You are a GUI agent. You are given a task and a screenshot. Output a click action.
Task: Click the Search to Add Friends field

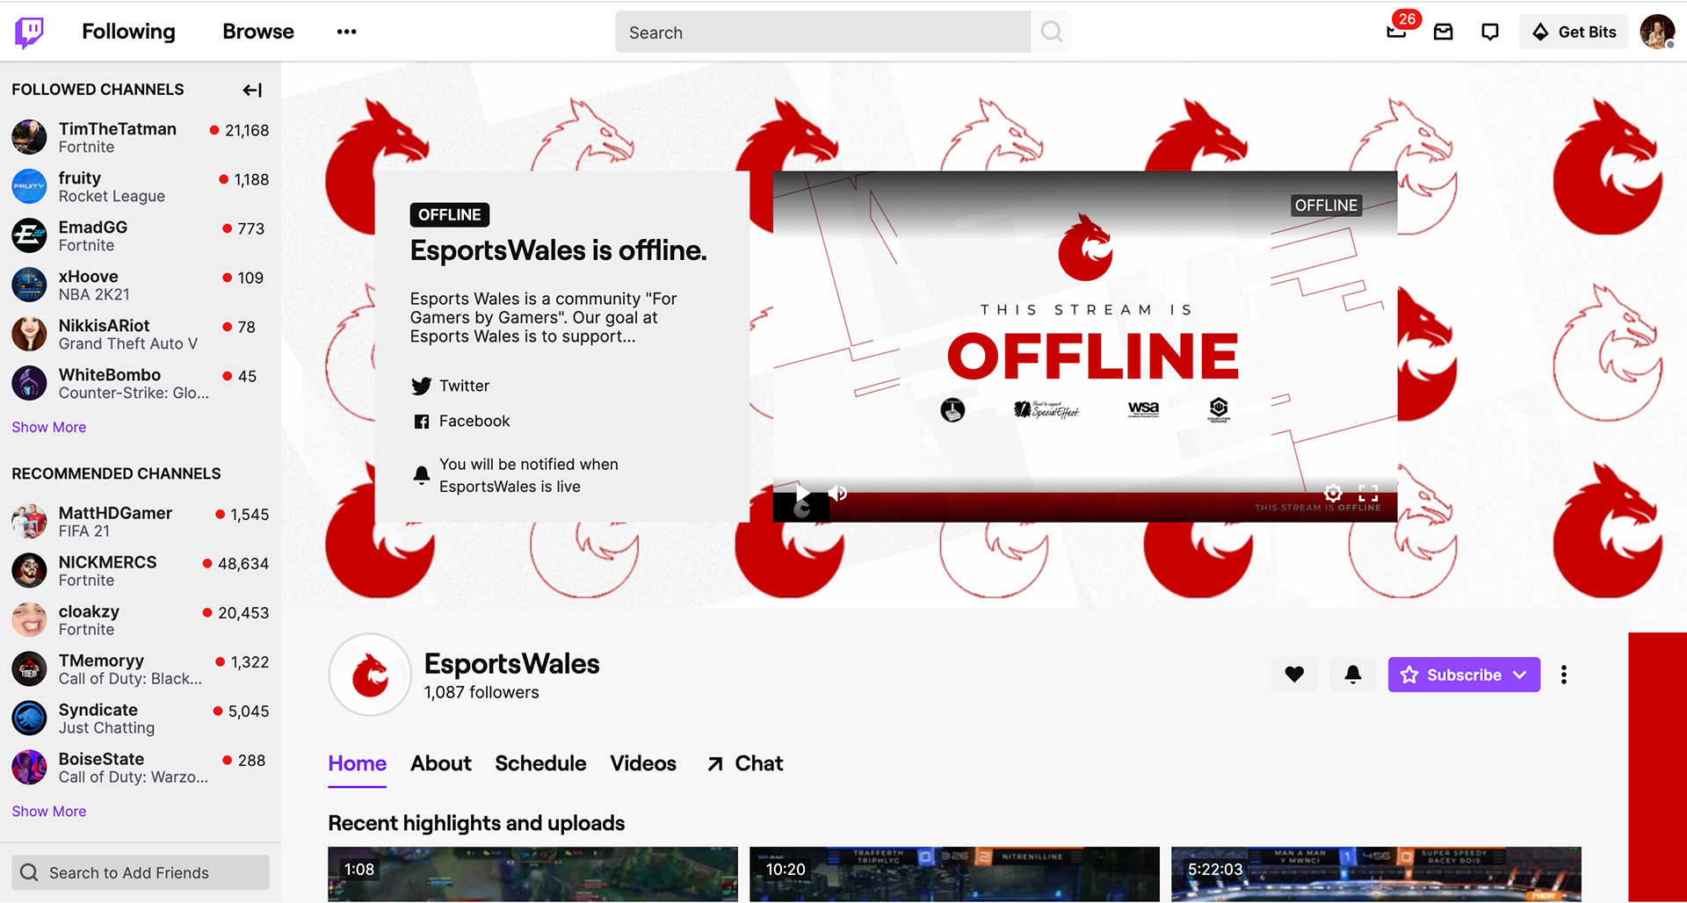click(141, 872)
